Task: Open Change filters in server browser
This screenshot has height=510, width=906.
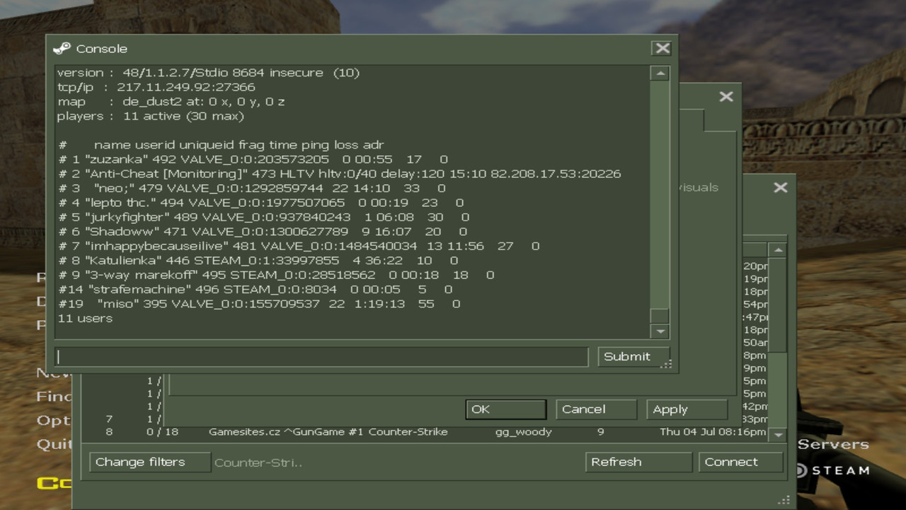Action: coord(149,462)
